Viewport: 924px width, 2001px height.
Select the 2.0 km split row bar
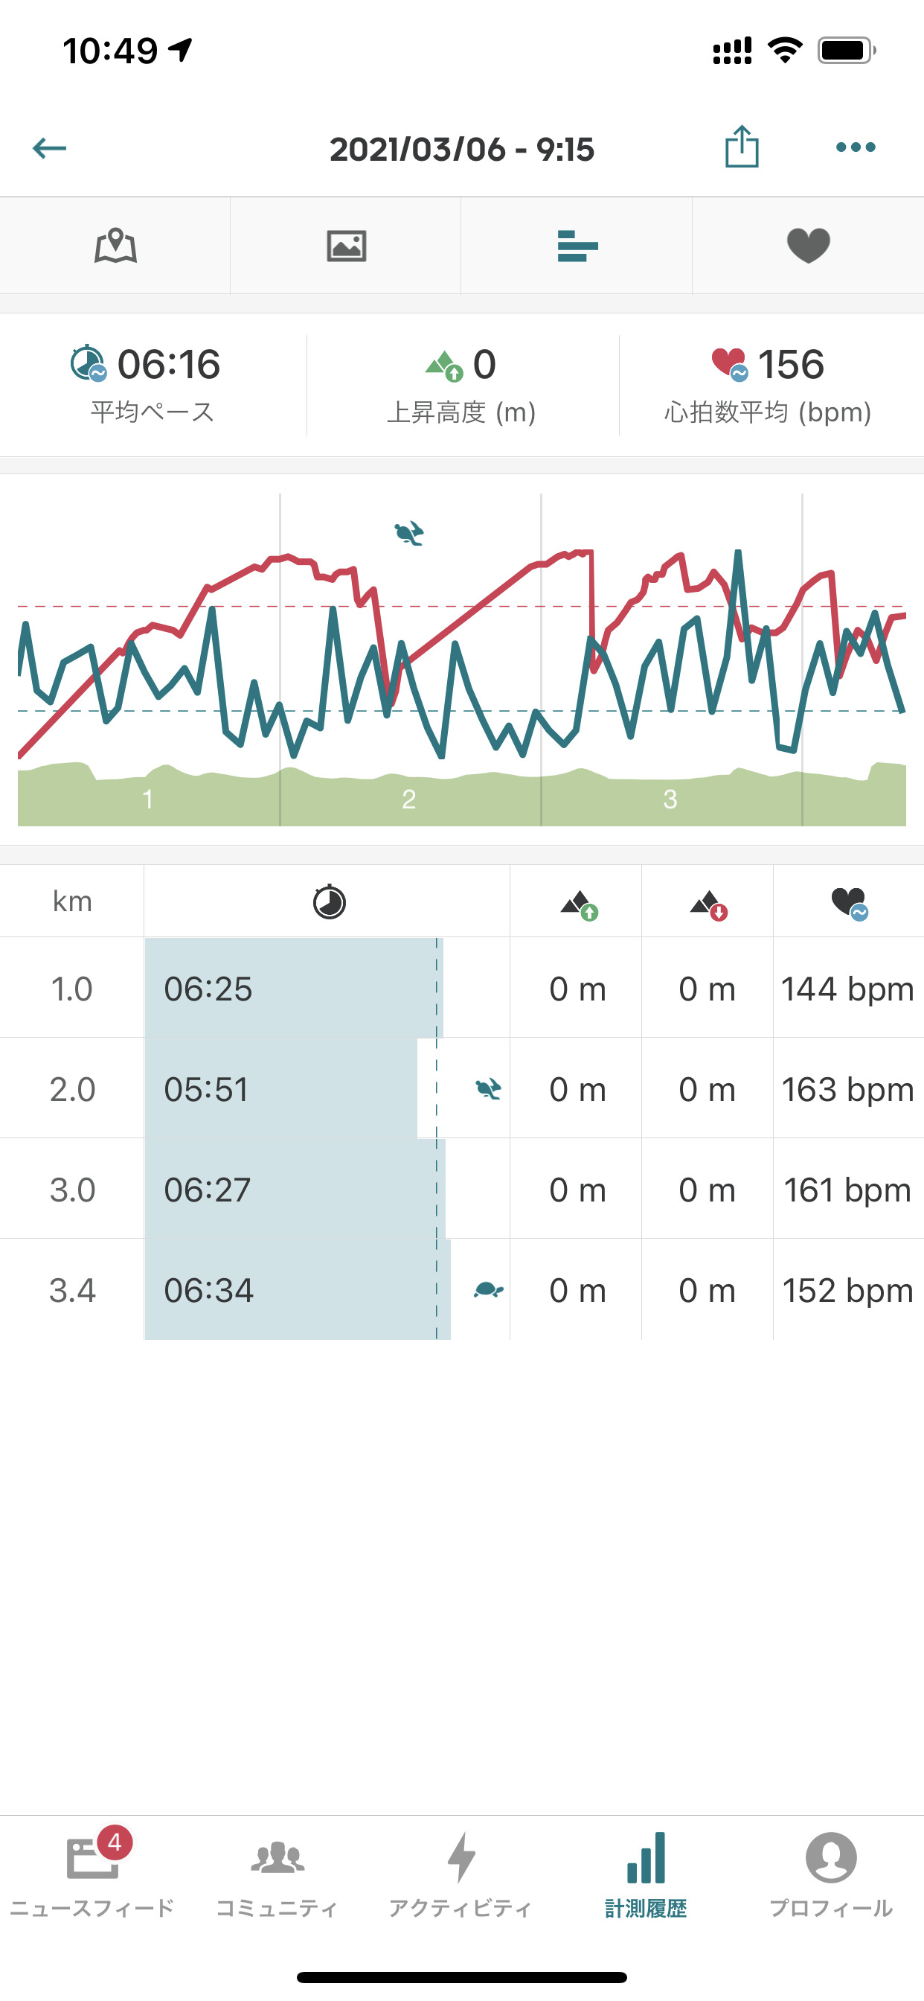coord(280,1089)
